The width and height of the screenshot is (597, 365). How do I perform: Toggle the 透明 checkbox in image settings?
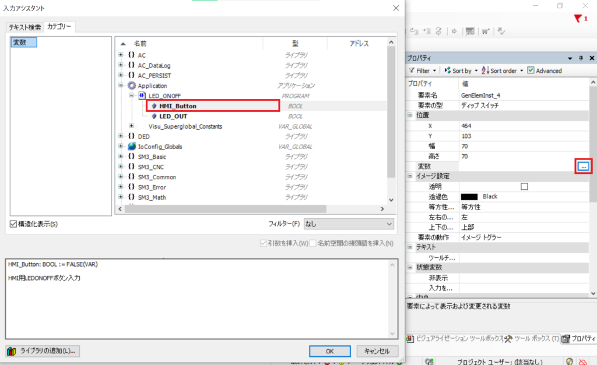tap(524, 186)
